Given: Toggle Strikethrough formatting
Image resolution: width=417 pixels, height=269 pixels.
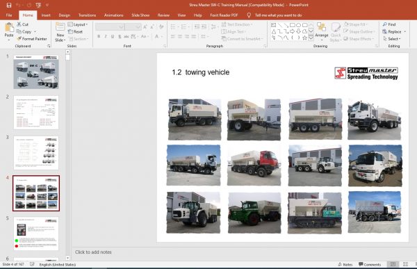Looking at the screenshot, I should pos(126,36).
